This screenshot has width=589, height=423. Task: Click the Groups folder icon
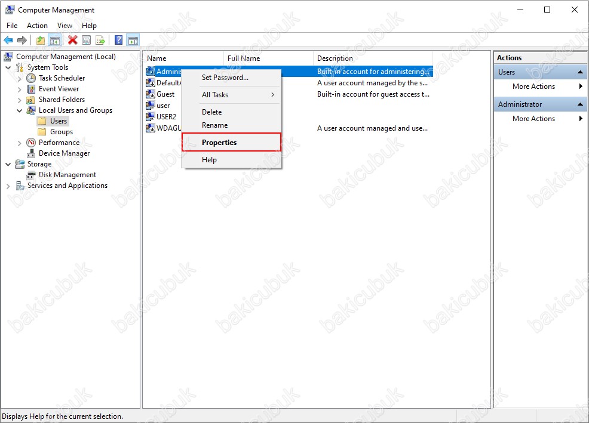pos(42,132)
